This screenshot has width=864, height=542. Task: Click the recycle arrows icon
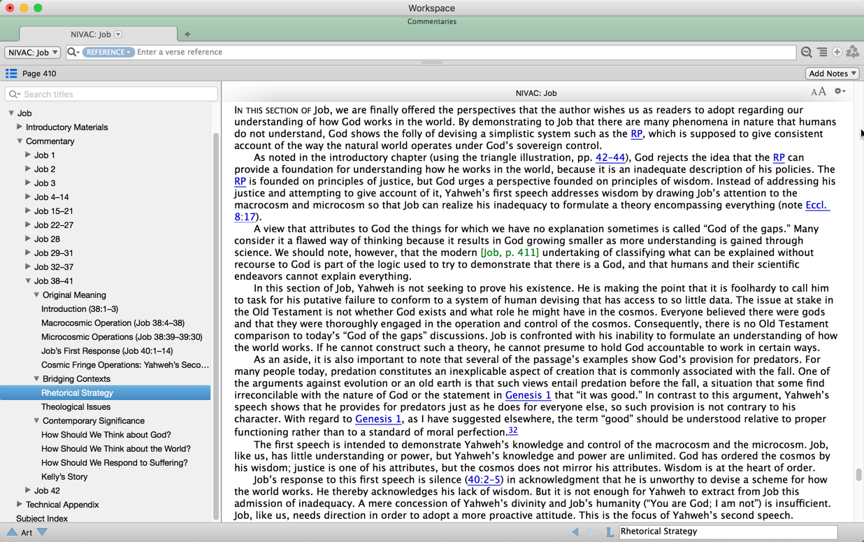pos(852,52)
